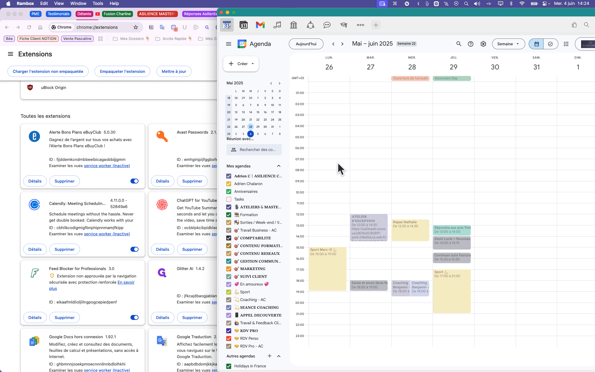
Task: Open the Fiche Client NOTION bookmark
Action: [38, 39]
